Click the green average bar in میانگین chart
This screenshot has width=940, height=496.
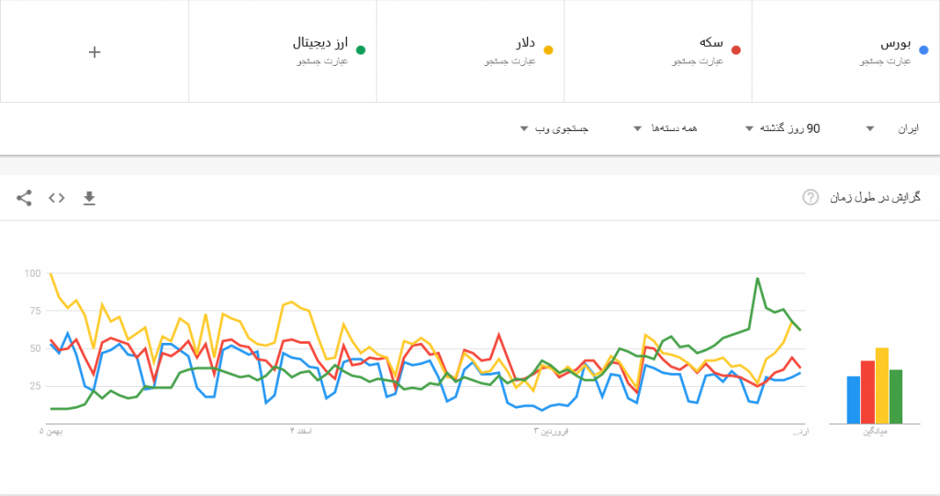(x=897, y=397)
